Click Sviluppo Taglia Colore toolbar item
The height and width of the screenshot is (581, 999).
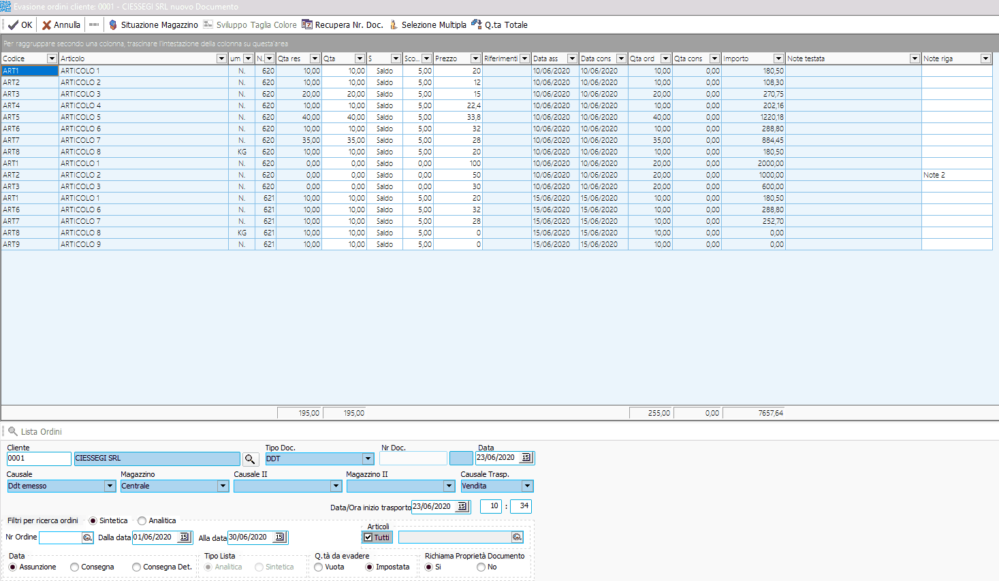click(250, 24)
